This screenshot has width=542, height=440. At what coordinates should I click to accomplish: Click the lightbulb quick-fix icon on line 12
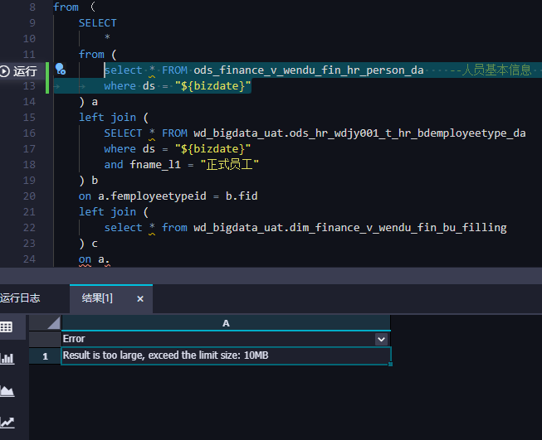[60, 70]
